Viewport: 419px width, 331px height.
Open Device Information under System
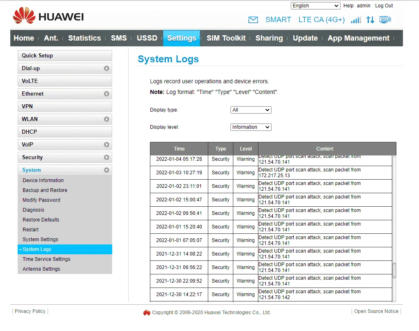click(43, 180)
